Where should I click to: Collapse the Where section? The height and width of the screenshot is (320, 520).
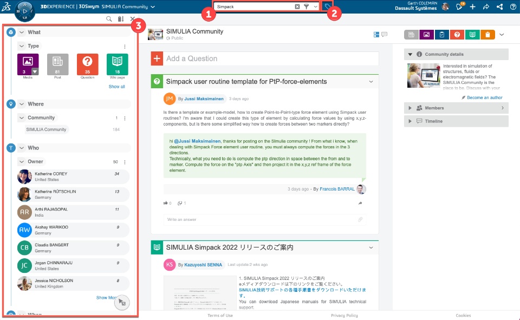click(x=22, y=104)
